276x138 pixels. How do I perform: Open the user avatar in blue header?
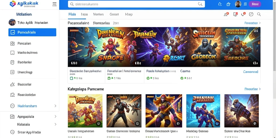tap(238, 4)
